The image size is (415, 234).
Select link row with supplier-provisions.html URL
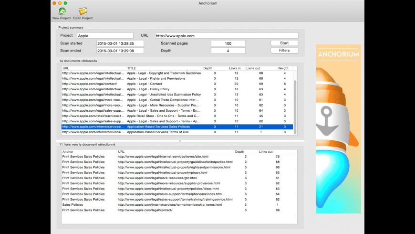click(179, 183)
